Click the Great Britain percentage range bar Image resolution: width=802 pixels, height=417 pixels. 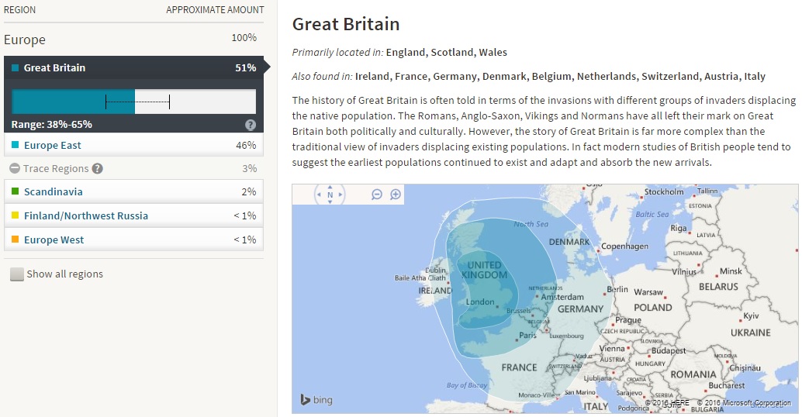click(x=133, y=102)
